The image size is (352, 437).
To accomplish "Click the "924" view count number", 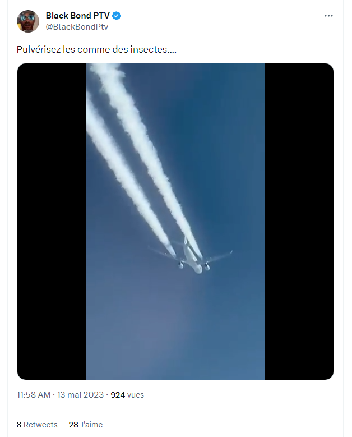I will pyautogui.click(x=118, y=395).
